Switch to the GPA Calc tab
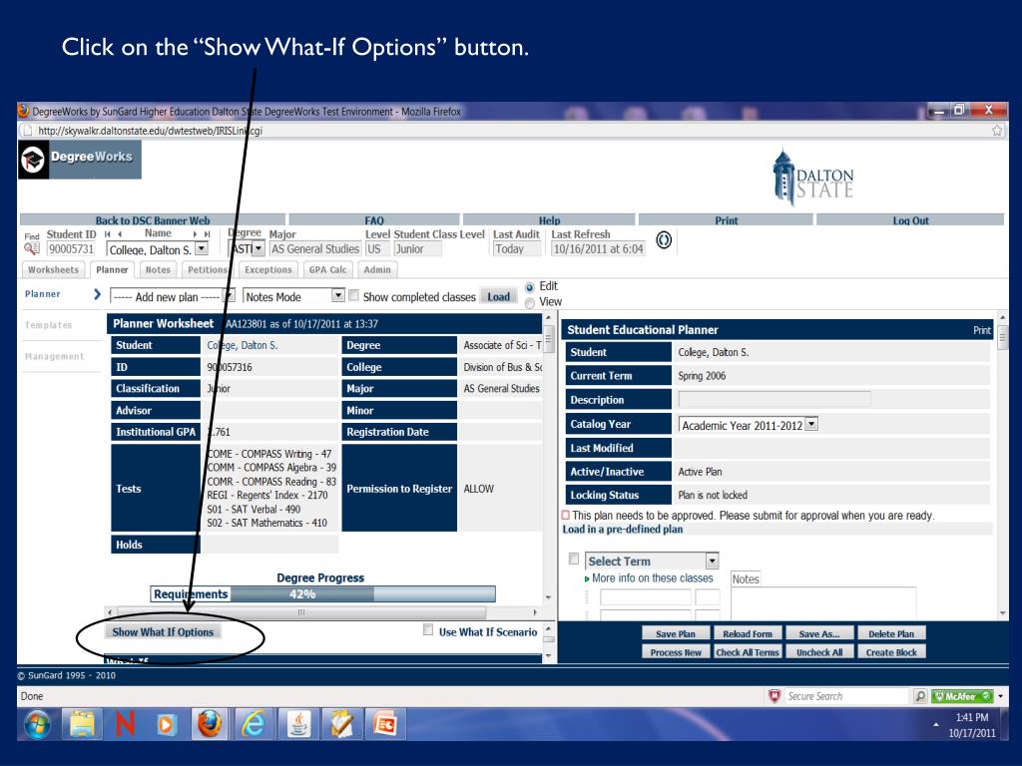This screenshot has height=766, width=1022. pos(327,269)
